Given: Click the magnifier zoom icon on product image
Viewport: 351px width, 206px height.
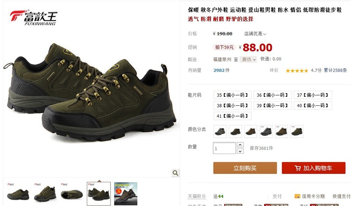Looking at the screenshot, I should coord(175,173).
